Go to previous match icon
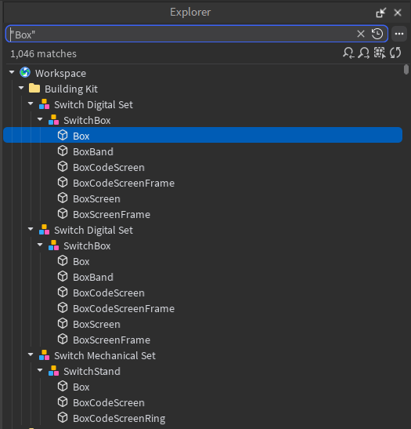Viewport: 411px width, 429px height. pos(348,53)
